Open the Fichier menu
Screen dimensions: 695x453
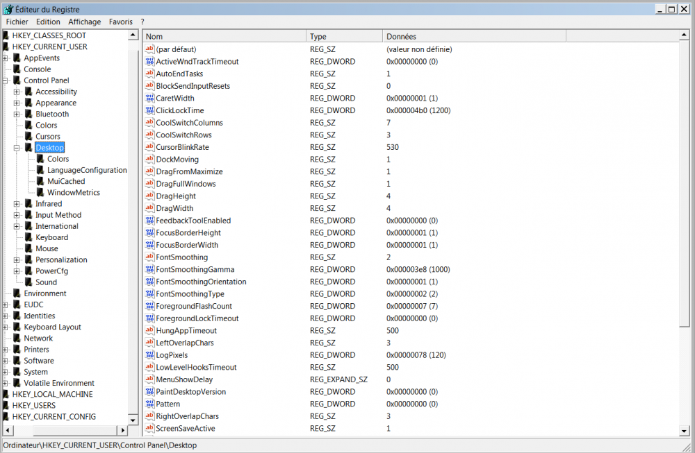coord(17,22)
